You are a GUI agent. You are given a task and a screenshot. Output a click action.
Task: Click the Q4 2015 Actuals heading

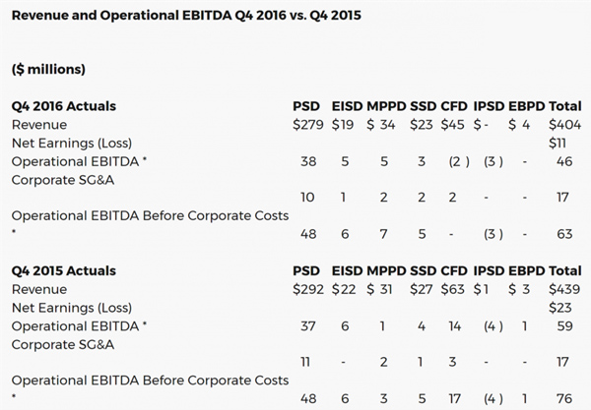63,270
